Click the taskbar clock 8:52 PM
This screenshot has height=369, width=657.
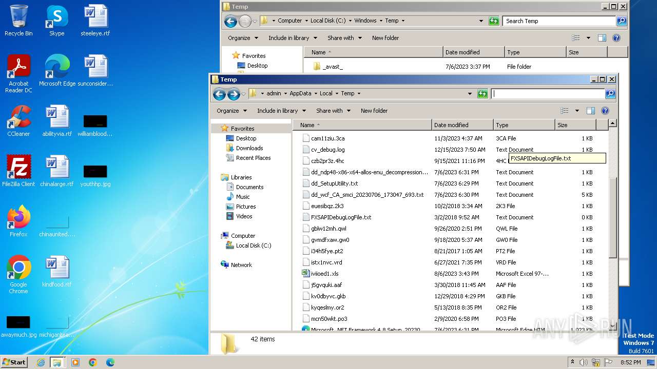click(x=630, y=362)
